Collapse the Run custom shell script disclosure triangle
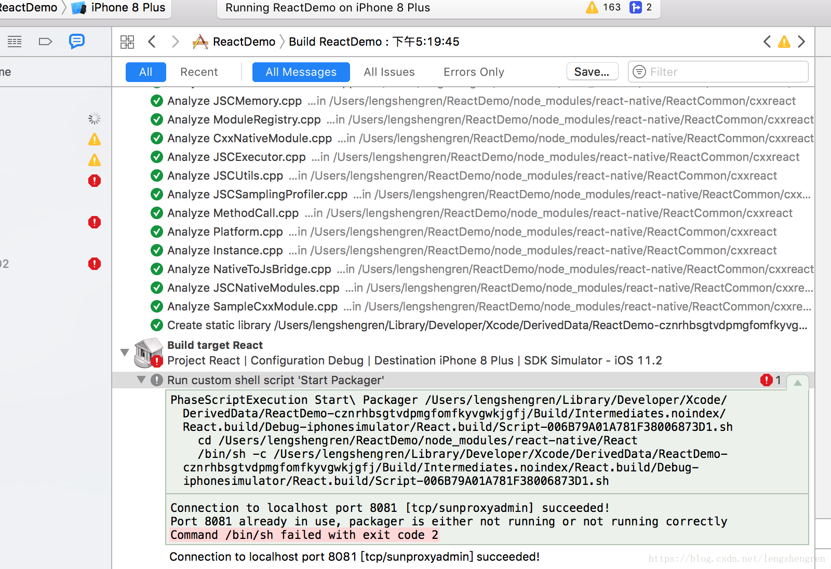 [141, 380]
